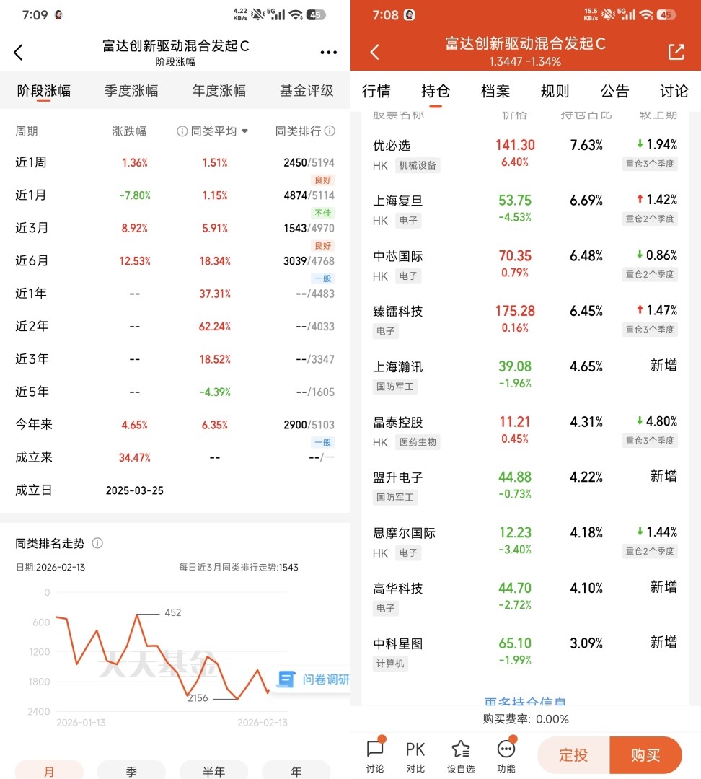
Task: Tap battery indicator in right status bar
Action: (x=665, y=15)
